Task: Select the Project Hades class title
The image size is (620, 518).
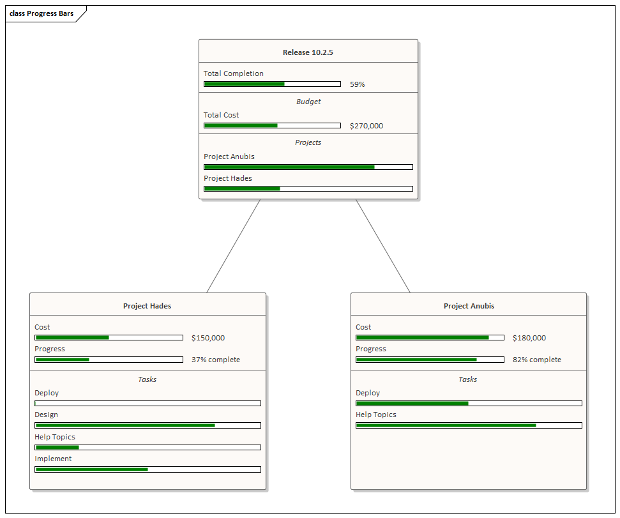Action: pyautogui.click(x=147, y=305)
